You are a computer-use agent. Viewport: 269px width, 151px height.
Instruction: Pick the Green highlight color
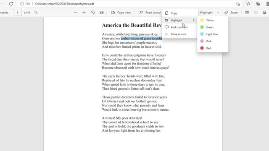click(x=213, y=27)
